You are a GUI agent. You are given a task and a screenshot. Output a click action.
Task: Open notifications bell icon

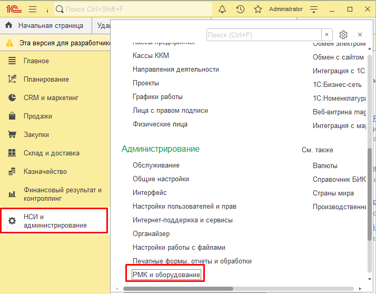tap(222, 9)
